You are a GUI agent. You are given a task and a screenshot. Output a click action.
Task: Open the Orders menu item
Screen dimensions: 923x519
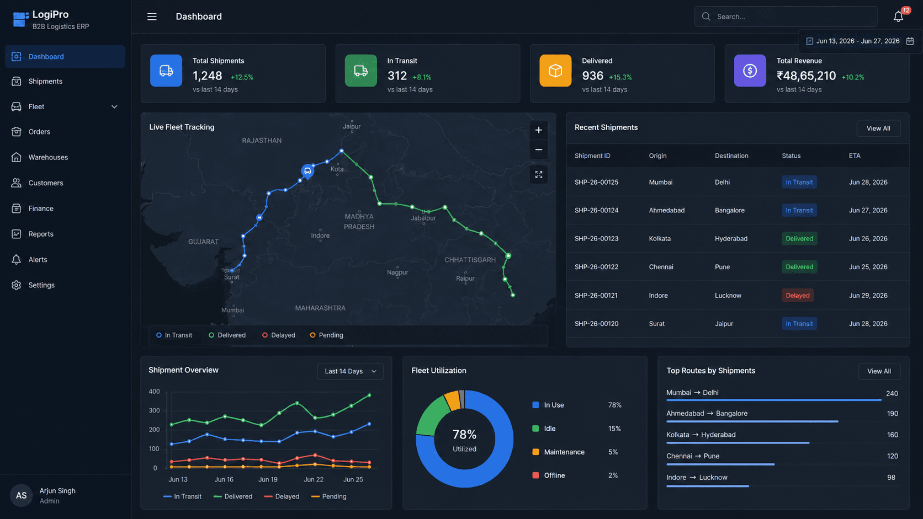pyautogui.click(x=65, y=132)
